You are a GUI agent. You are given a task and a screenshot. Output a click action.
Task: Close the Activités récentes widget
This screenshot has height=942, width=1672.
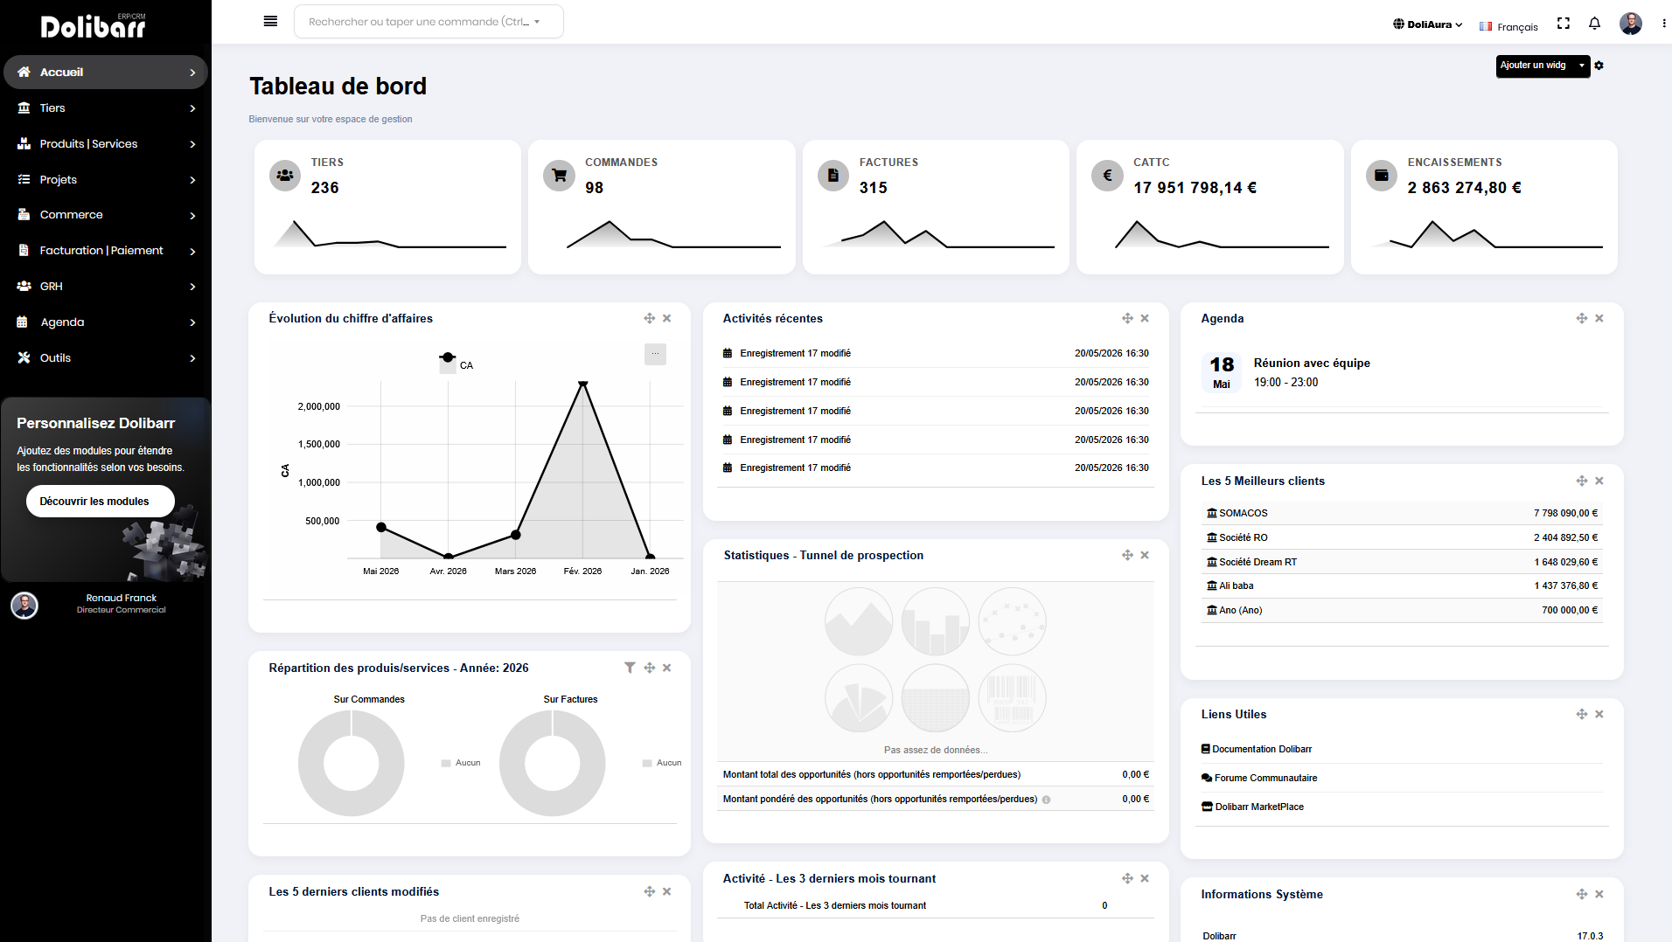tap(1145, 319)
